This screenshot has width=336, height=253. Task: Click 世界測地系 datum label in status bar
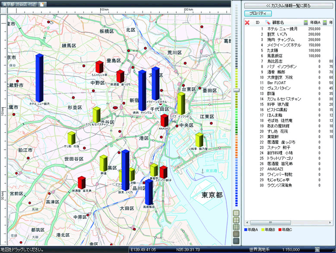point(259,250)
